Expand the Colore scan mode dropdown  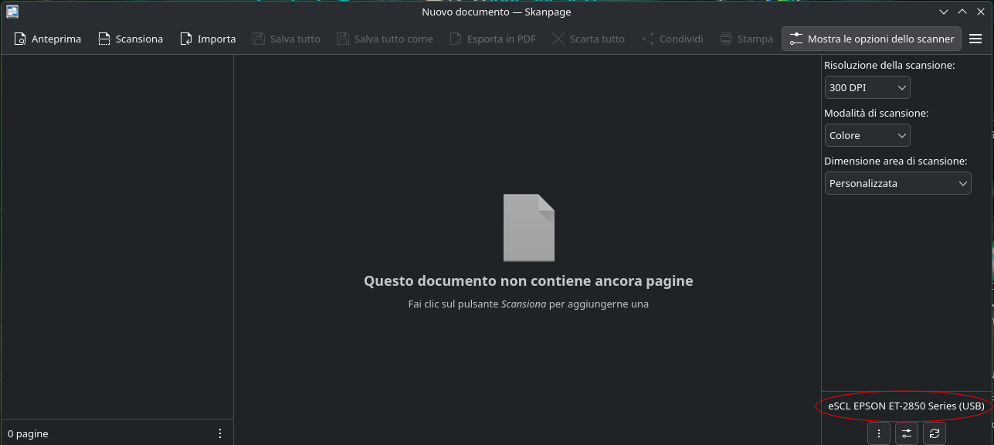867,136
